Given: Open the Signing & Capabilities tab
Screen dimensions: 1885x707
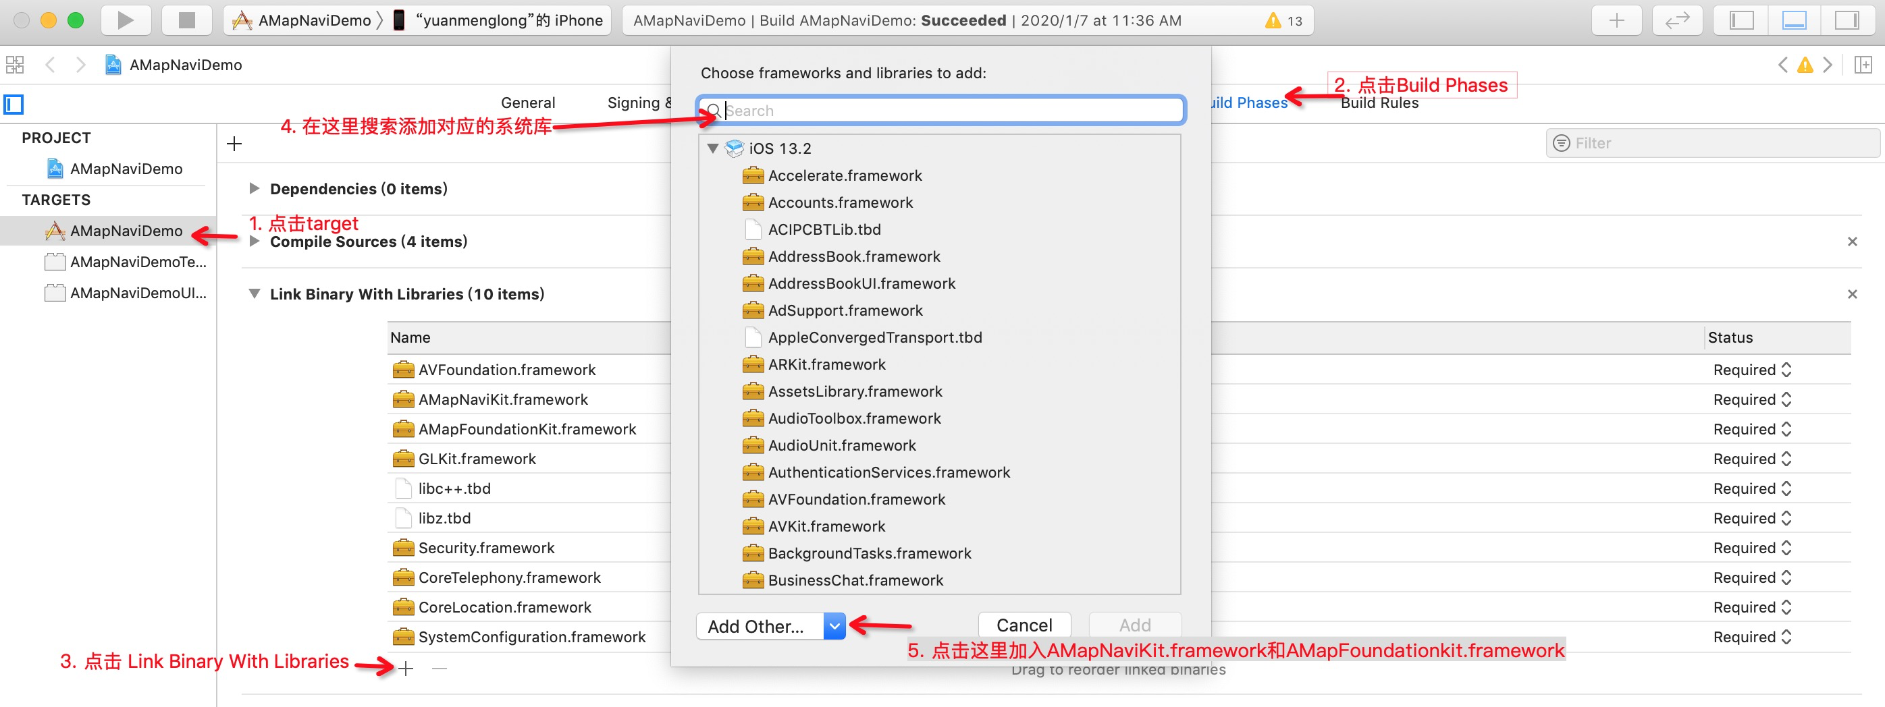Looking at the screenshot, I should (639, 103).
